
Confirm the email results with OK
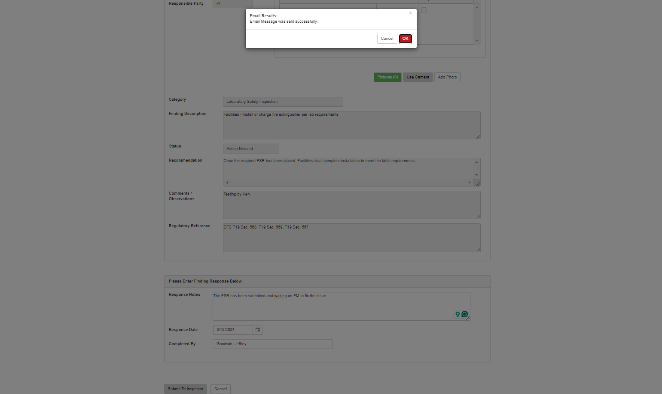pos(405,39)
